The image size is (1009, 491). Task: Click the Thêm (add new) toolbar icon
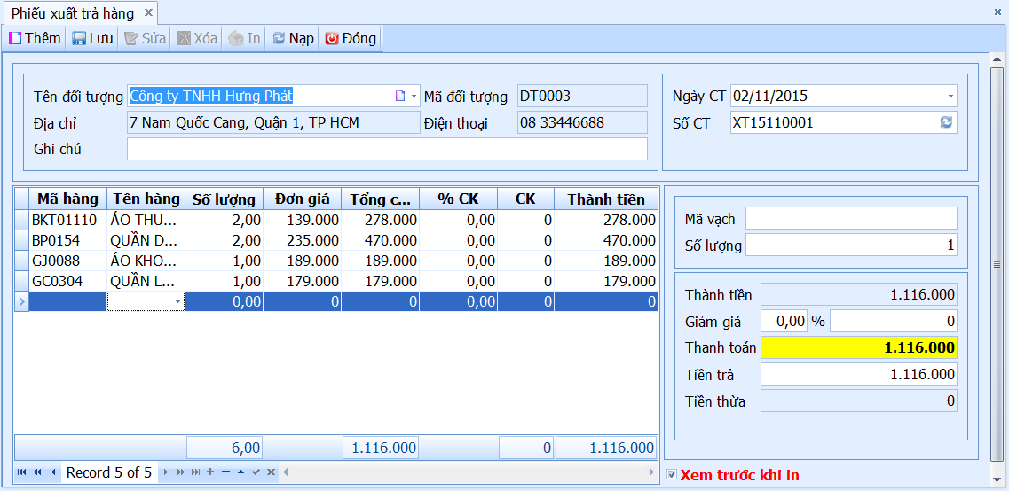[x=15, y=39]
